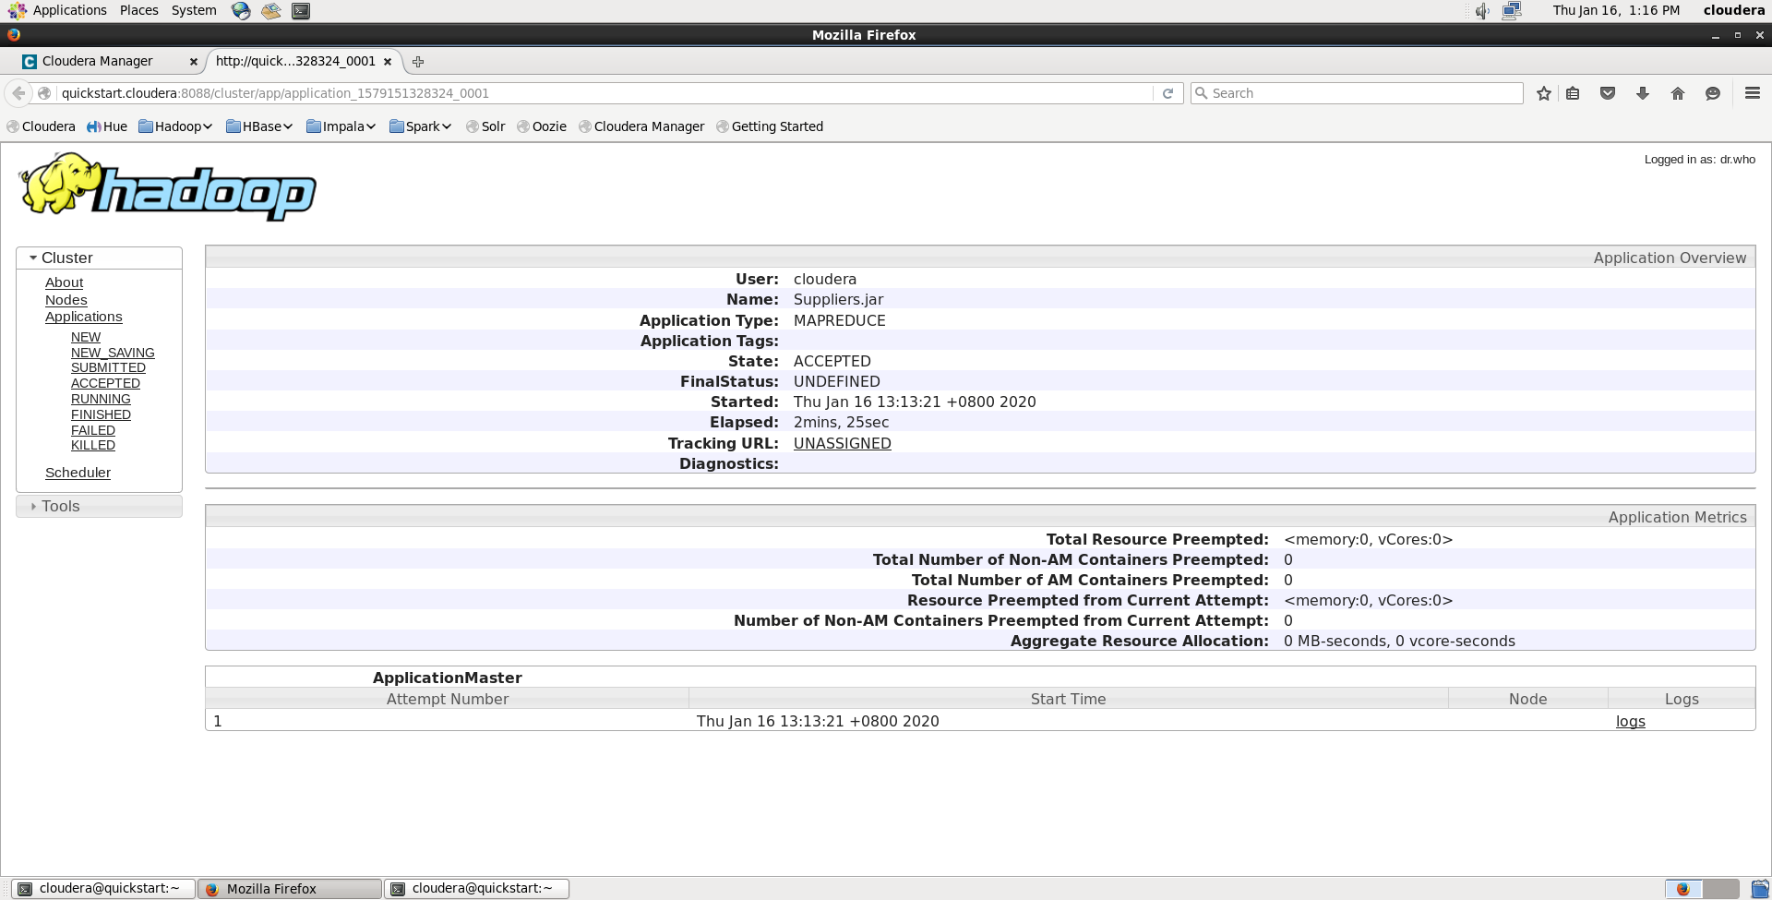Click the Hadoop elephant logo
The width and height of the screenshot is (1772, 900).
click(167, 187)
